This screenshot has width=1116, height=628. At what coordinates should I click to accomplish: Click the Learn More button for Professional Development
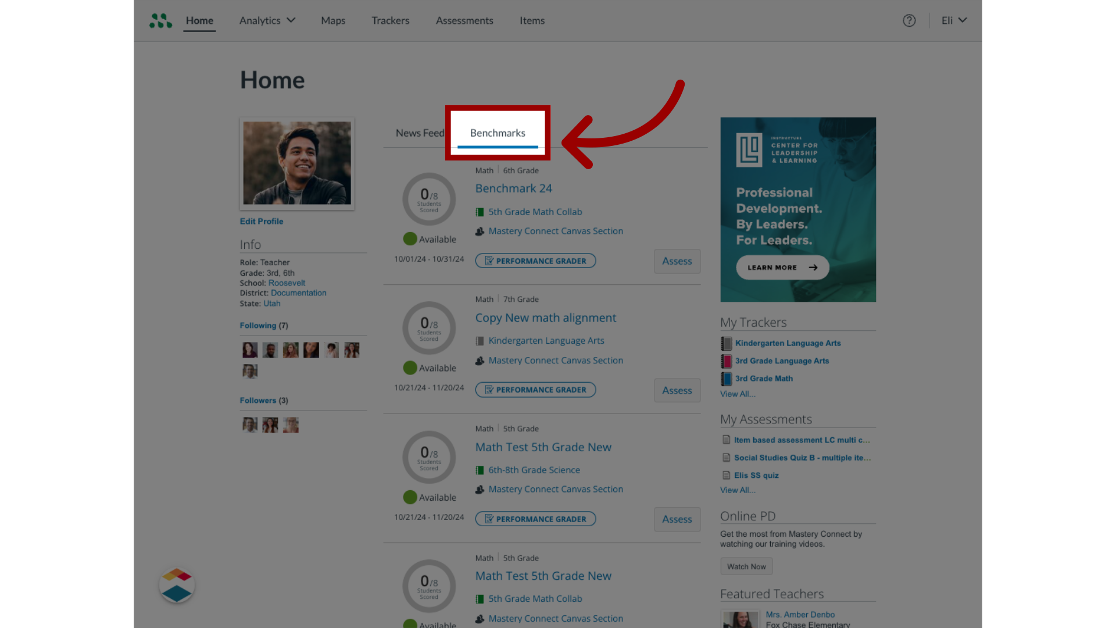pos(782,267)
